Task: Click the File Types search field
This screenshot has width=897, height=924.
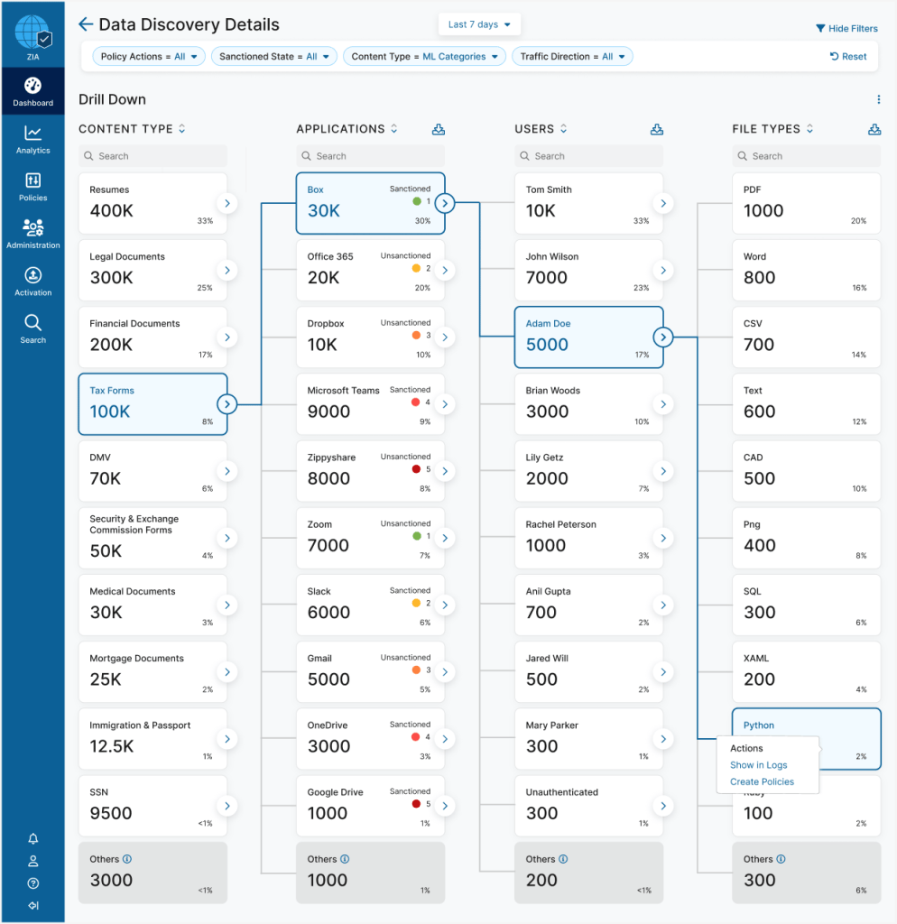Action: click(x=806, y=156)
